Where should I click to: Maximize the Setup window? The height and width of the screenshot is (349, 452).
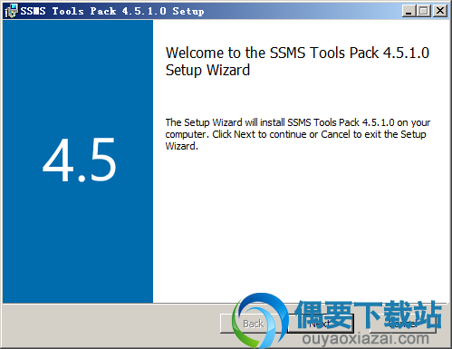pos(424,11)
